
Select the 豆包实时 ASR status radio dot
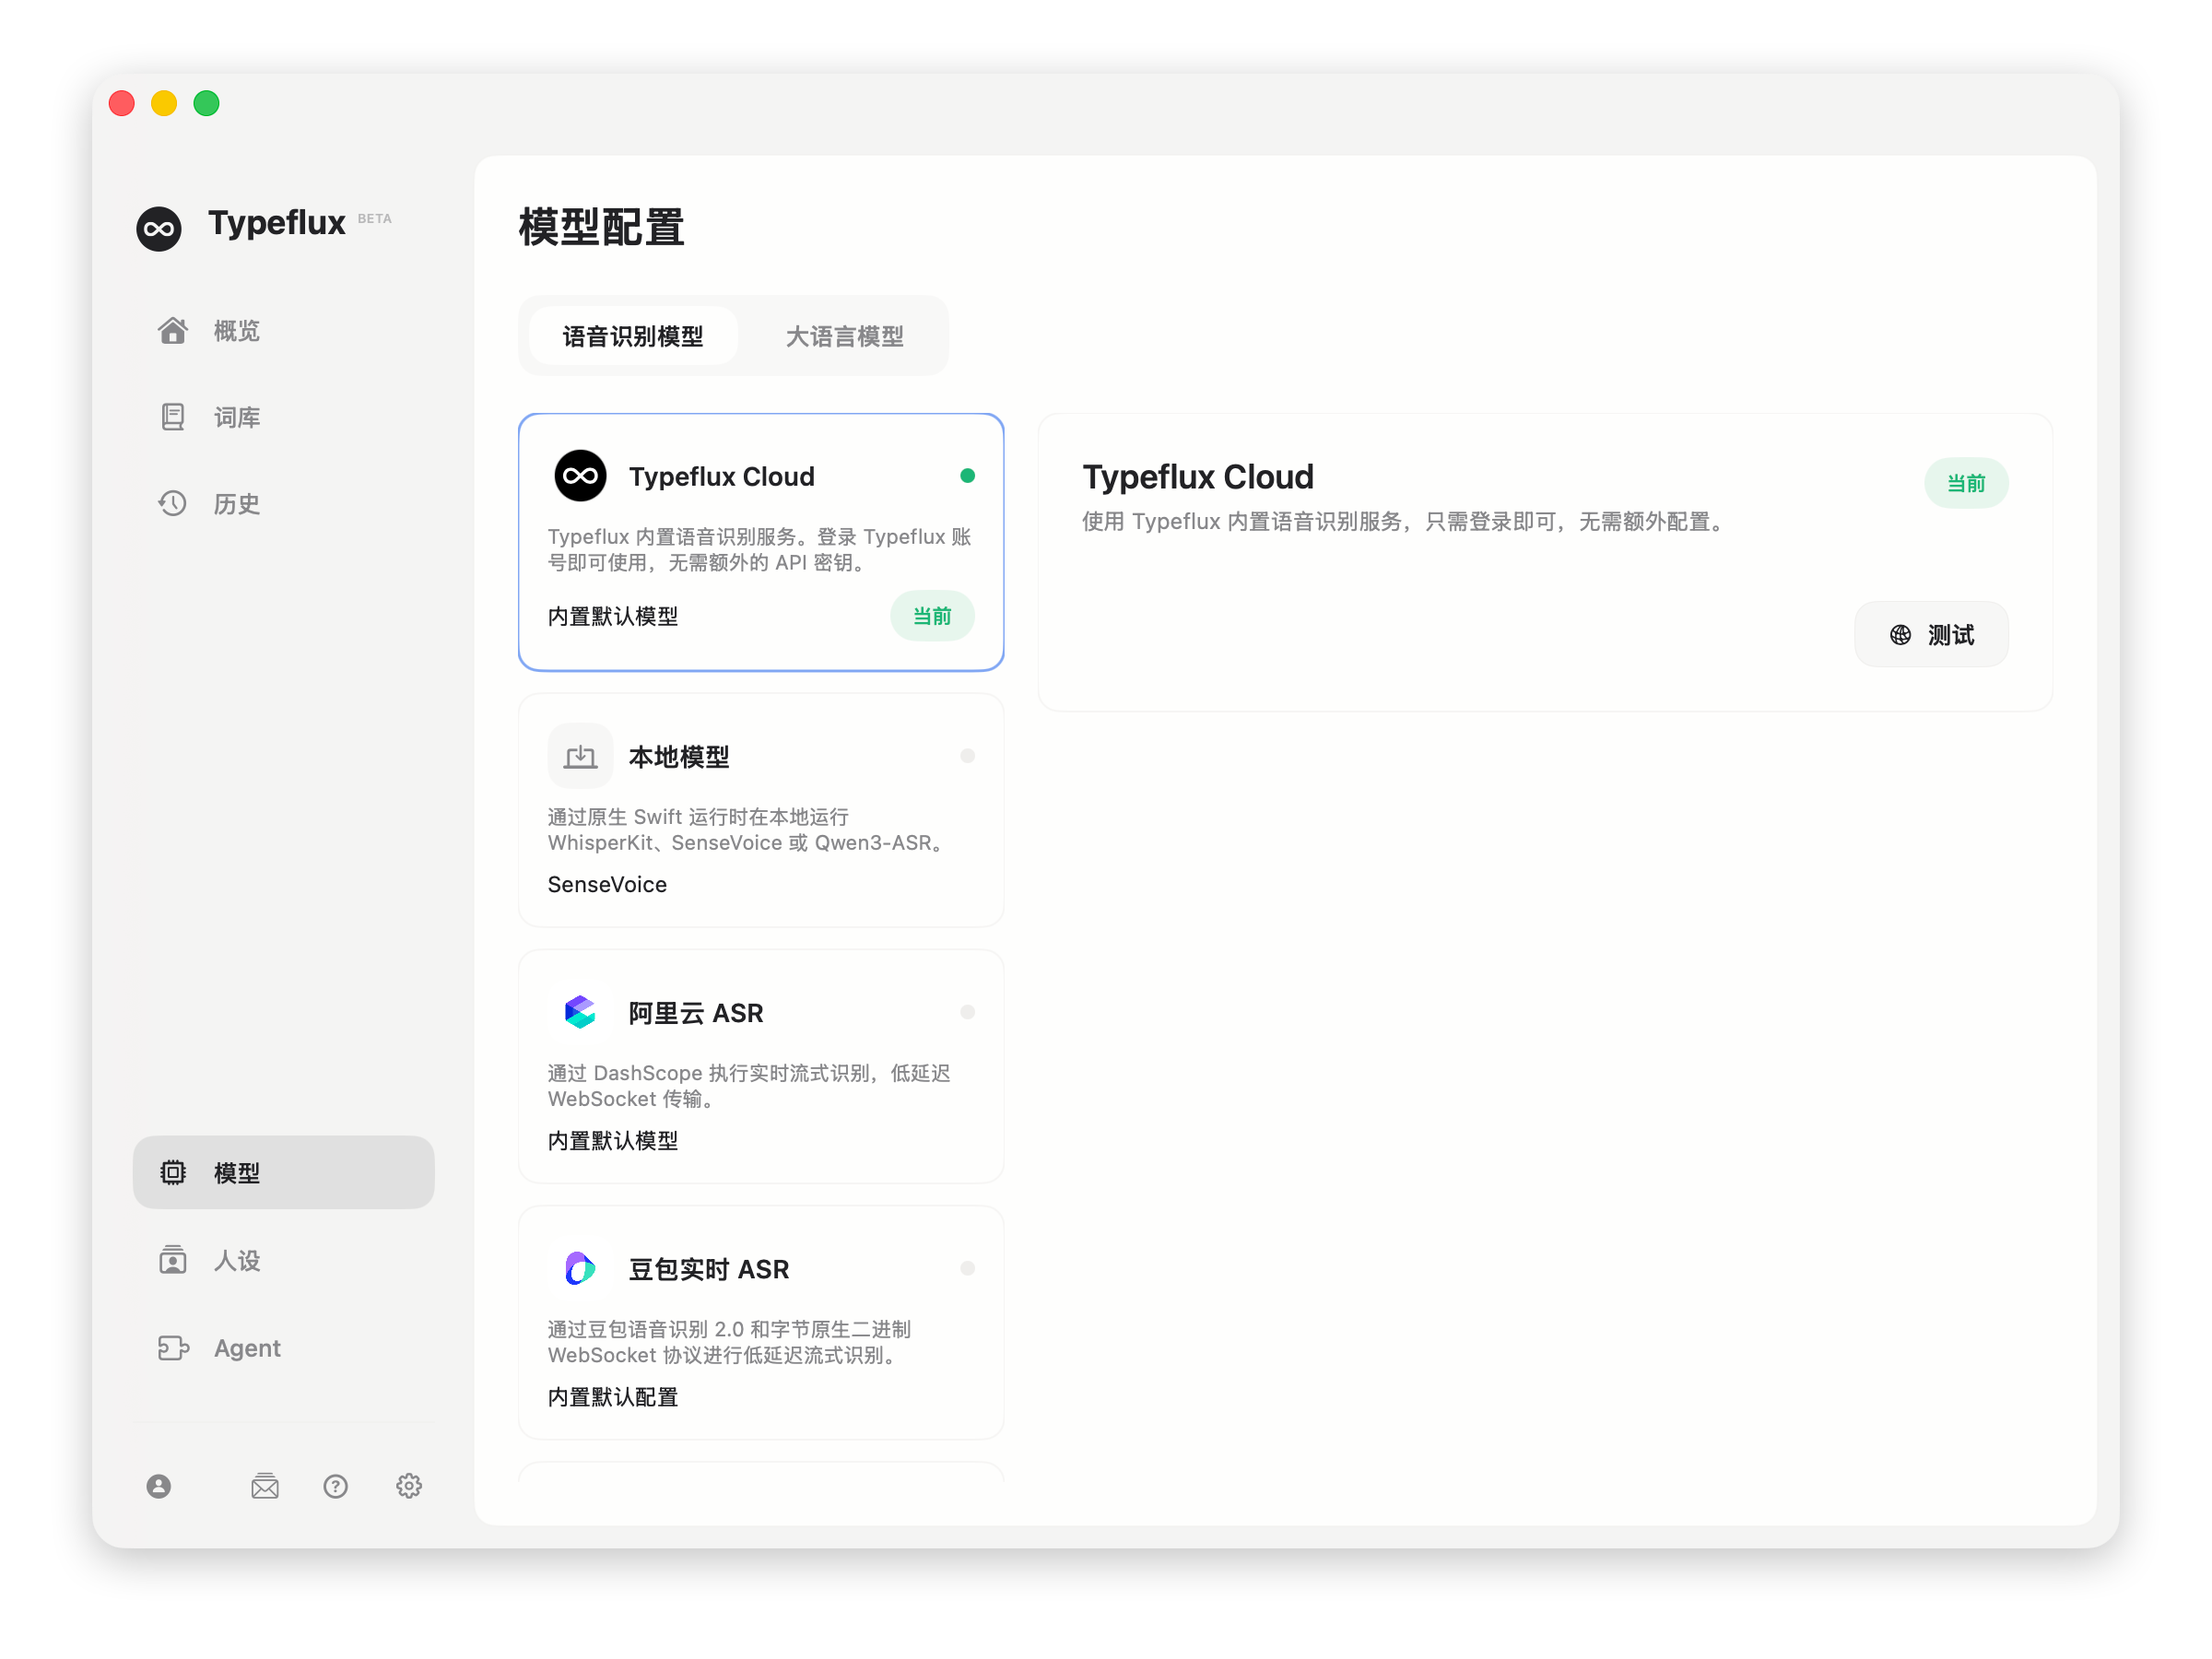click(967, 1268)
